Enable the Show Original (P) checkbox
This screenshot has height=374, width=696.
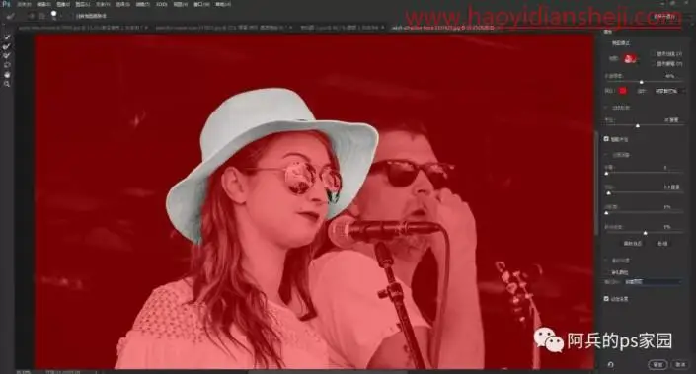[654, 64]
